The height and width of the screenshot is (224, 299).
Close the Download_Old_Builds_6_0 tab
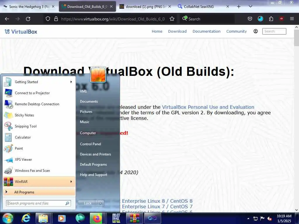(x=111, y=7)
